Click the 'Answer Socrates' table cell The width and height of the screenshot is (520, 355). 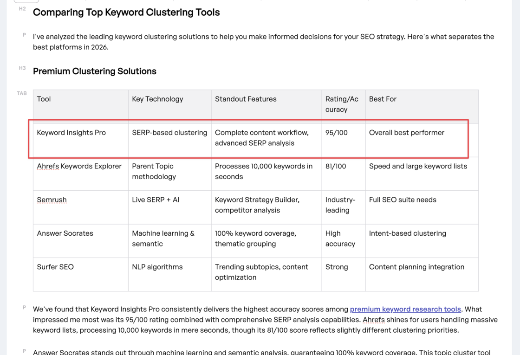[81, 241]
